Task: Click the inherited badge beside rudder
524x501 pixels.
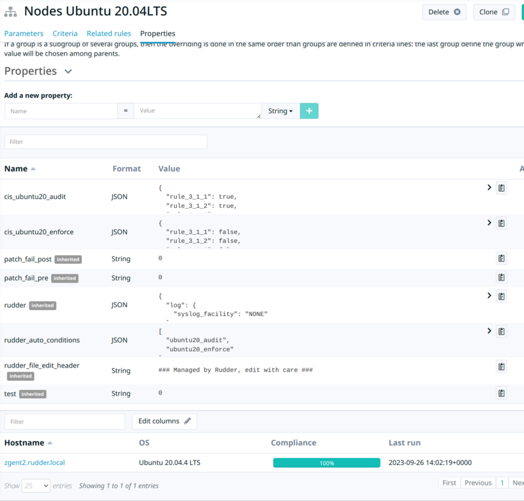Action: click(x=43, y=305)
